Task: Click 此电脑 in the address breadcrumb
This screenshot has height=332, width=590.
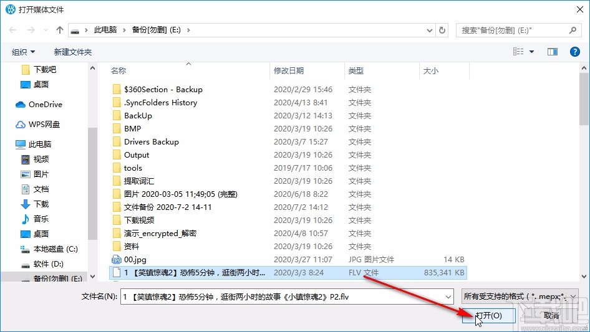Action: point(105,30)
